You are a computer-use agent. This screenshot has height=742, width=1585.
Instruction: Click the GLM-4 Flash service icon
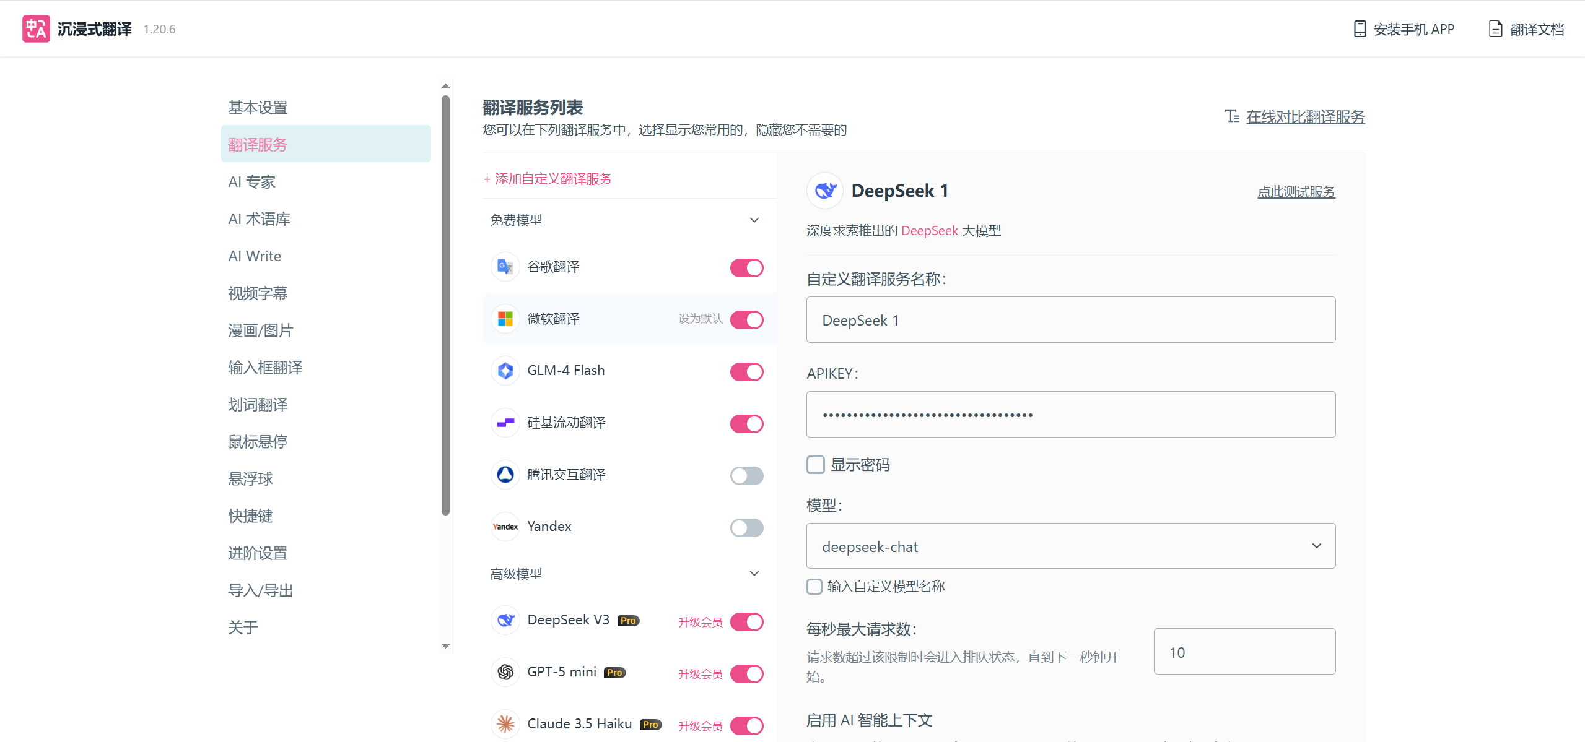pyautogui.click(x=505, y=371)
